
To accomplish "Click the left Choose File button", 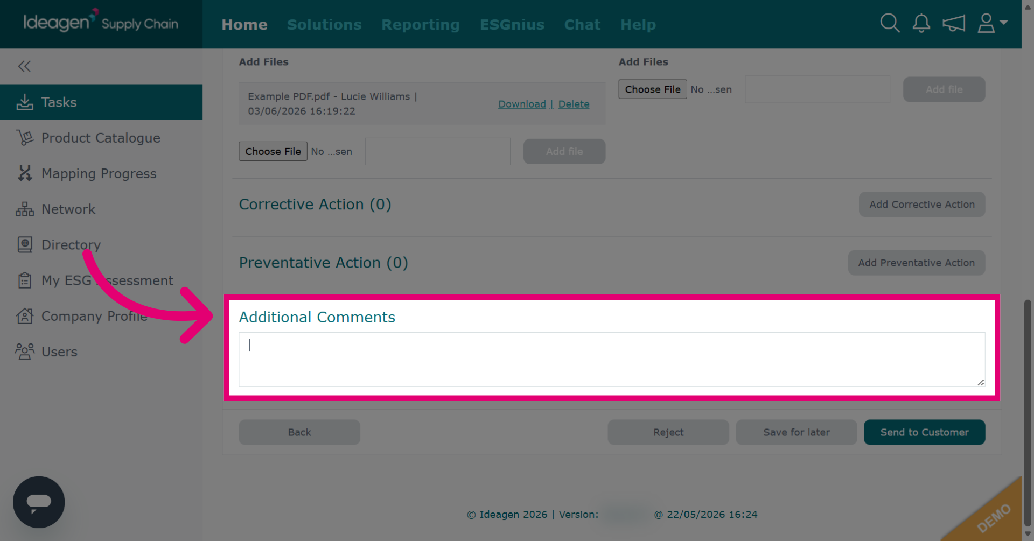I will (273, 151).
